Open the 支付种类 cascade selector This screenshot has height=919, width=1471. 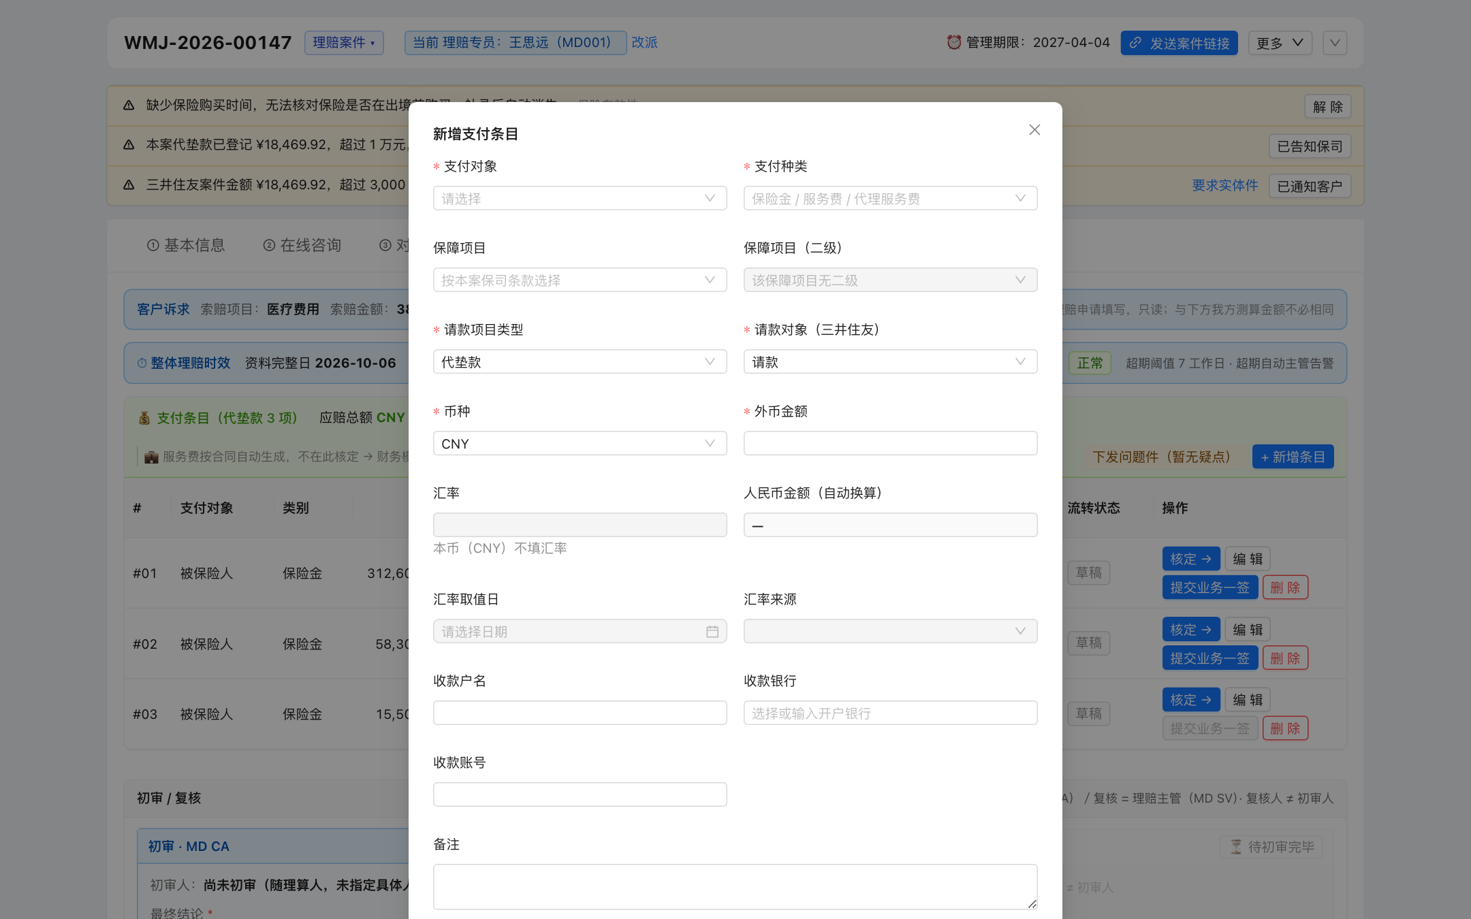(x=890, y=198)
